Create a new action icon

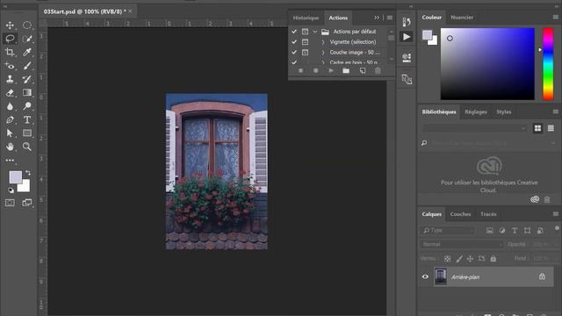(x=363, y=70)
